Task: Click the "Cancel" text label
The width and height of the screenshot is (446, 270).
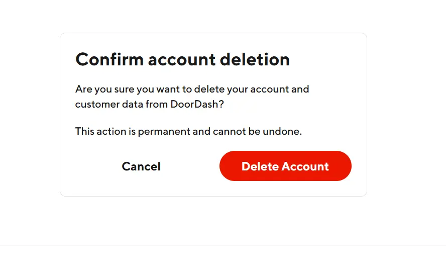Action: click(141, 166)
